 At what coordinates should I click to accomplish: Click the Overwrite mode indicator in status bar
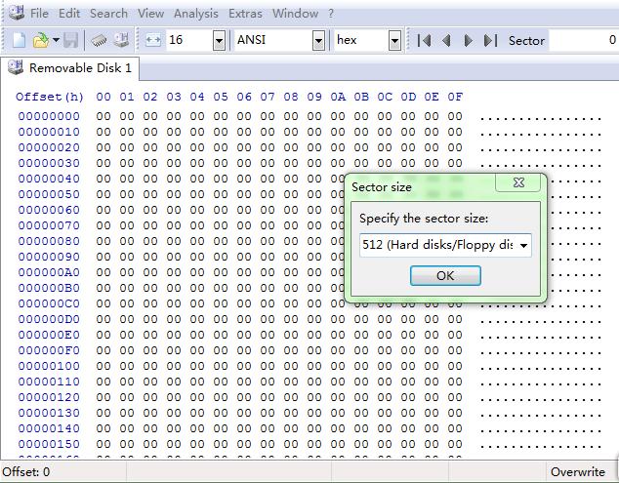pyautogui.click(x=578, y=472)
